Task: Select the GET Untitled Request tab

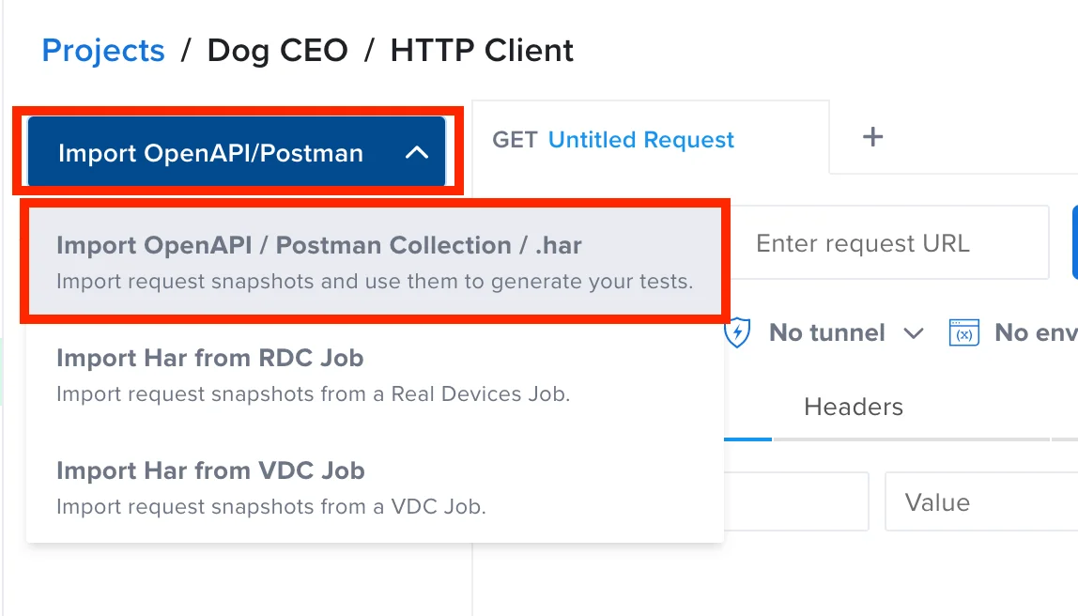Action: click(x=610, y=139)
